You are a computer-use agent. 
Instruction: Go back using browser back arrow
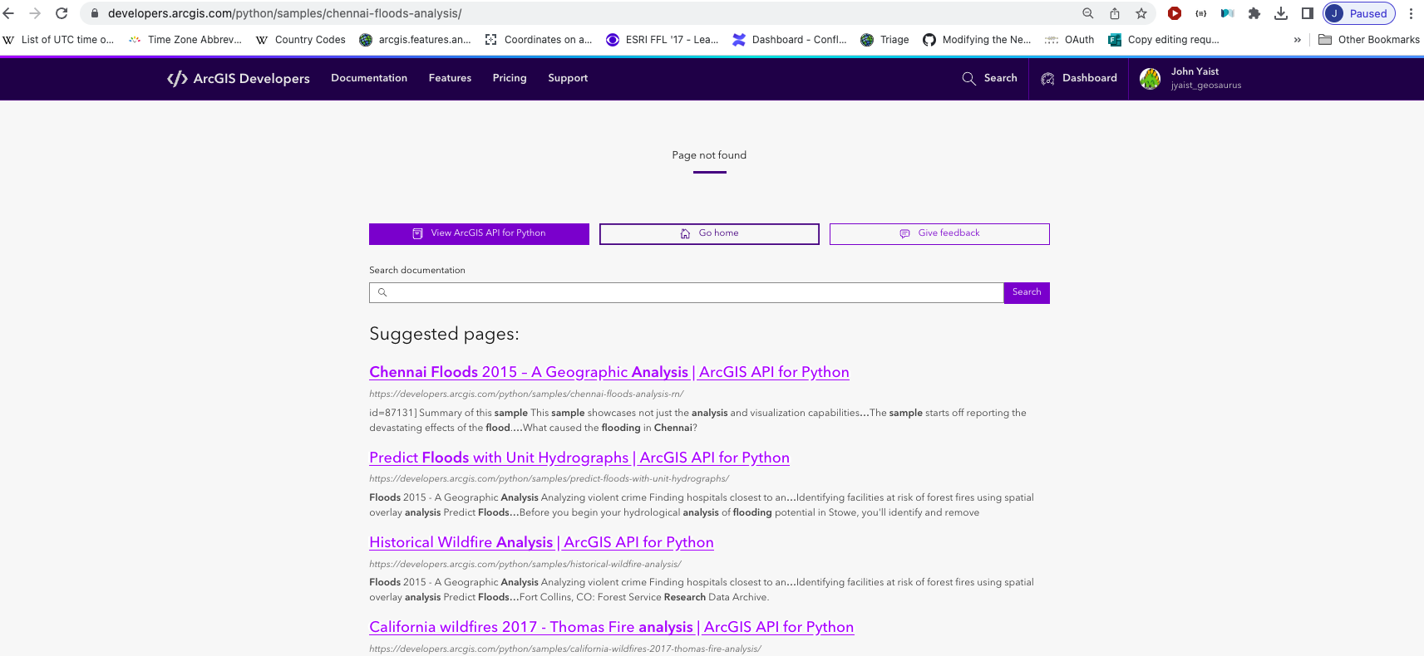[x=9, y=13]
